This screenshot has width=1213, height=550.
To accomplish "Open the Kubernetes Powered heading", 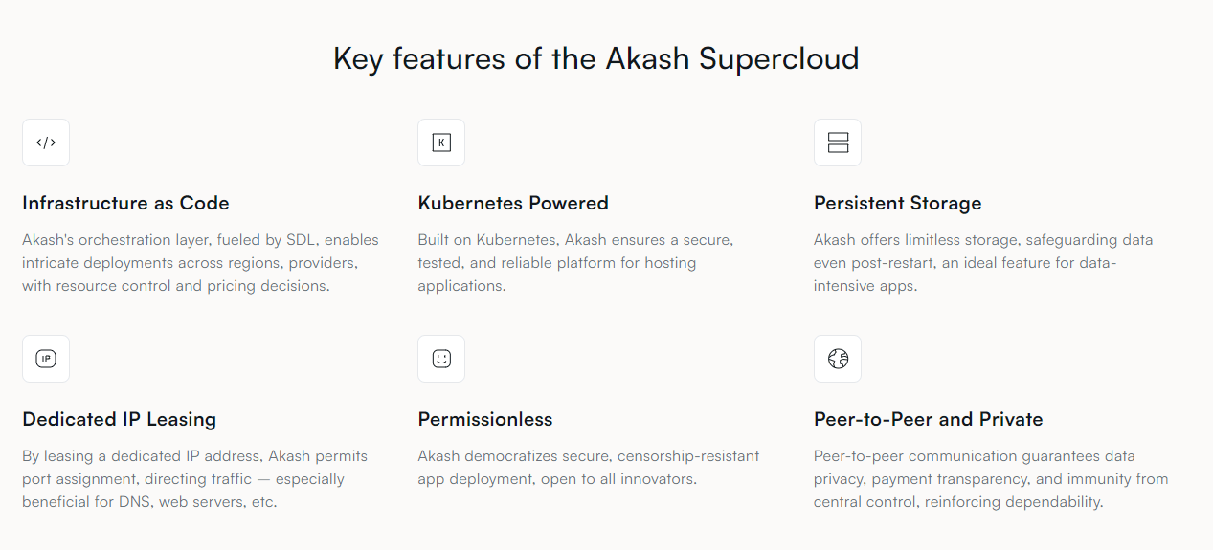I will [x=513, y=203].
